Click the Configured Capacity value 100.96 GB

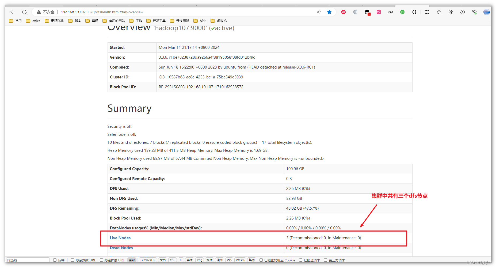295,169
